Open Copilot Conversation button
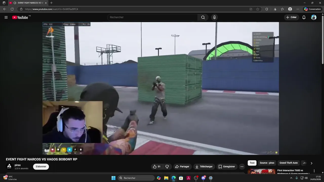Screen dimensions: 324x182 [x=313, y=9]
